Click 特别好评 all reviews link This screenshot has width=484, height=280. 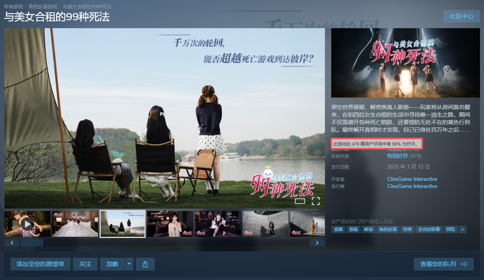click(x=398, y=156)
